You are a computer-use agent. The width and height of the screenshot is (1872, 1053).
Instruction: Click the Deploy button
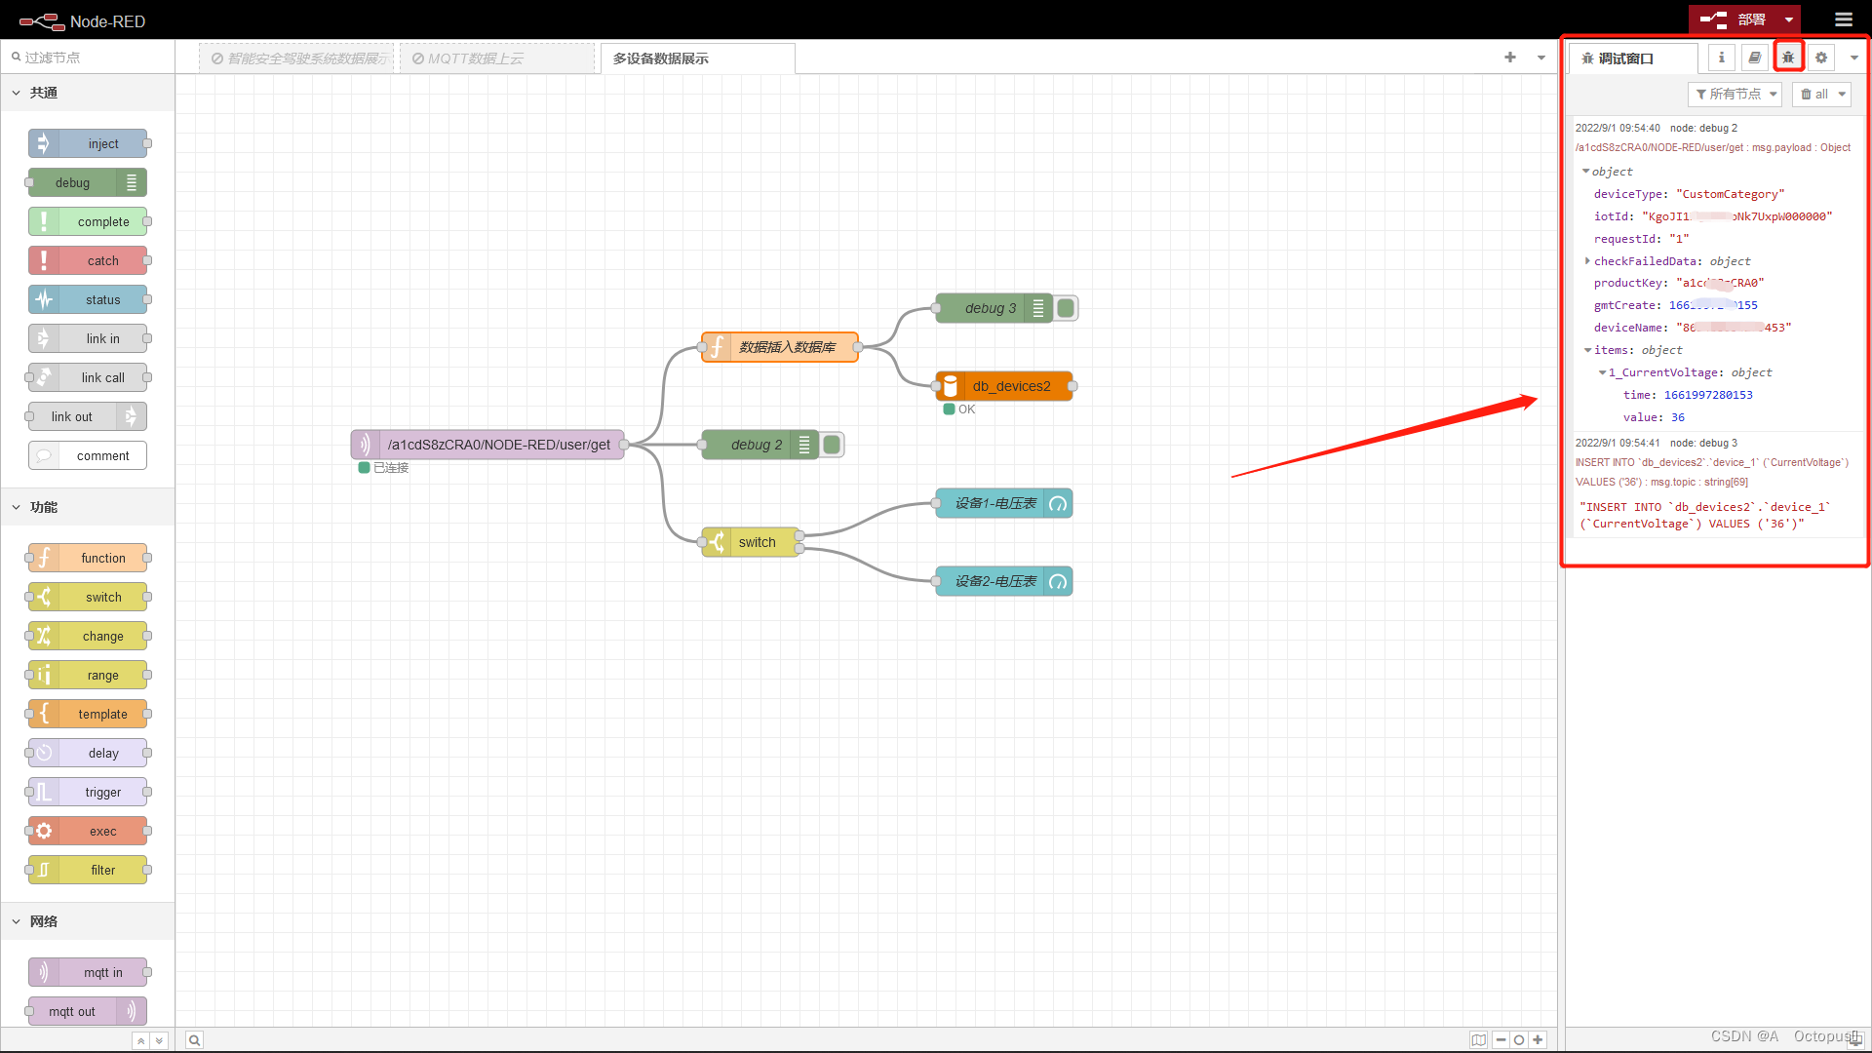(x=1734, y=19)
